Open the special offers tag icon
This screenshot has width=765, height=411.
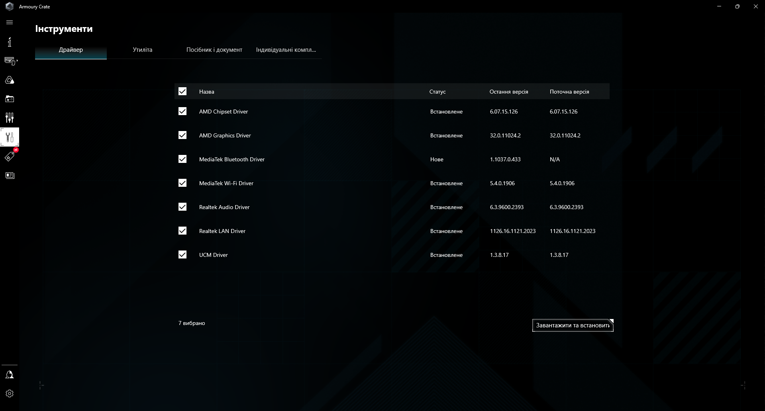[9, 157]
